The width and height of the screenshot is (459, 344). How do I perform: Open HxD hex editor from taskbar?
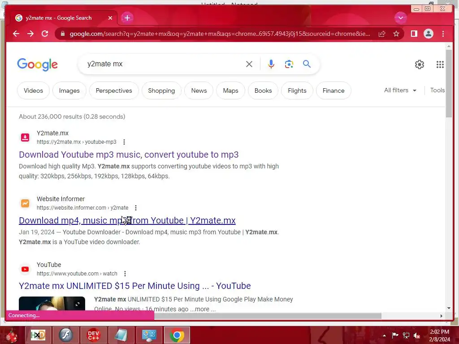(x=38, y=335)
